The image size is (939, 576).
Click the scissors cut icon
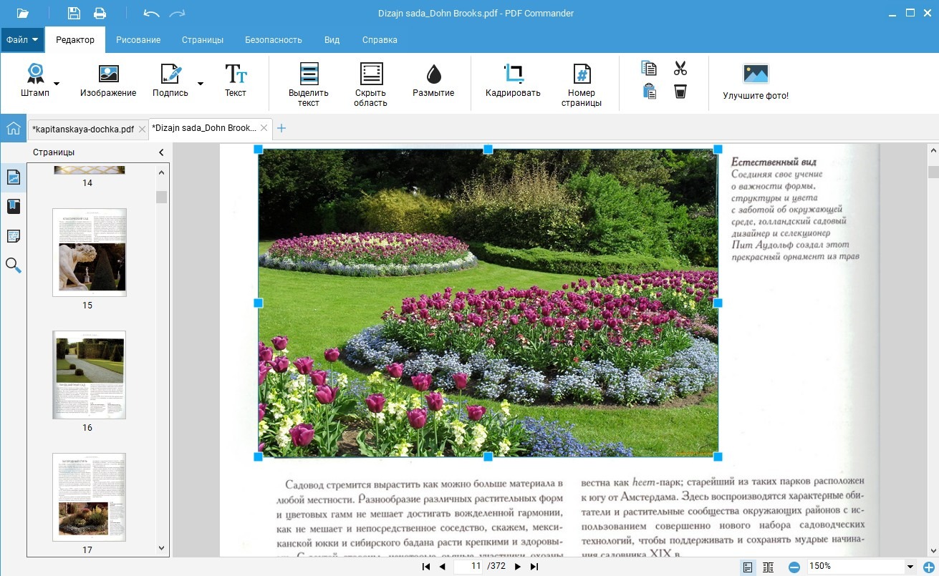[680, 69]
